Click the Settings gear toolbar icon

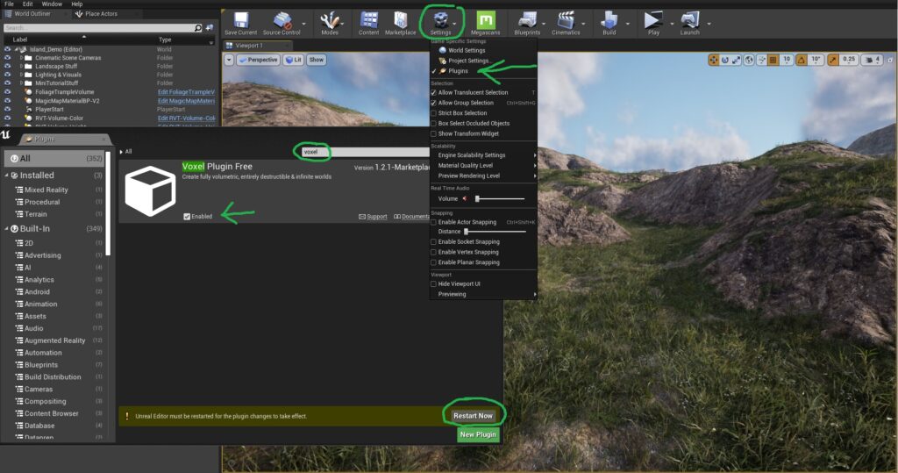coord(440,21)
